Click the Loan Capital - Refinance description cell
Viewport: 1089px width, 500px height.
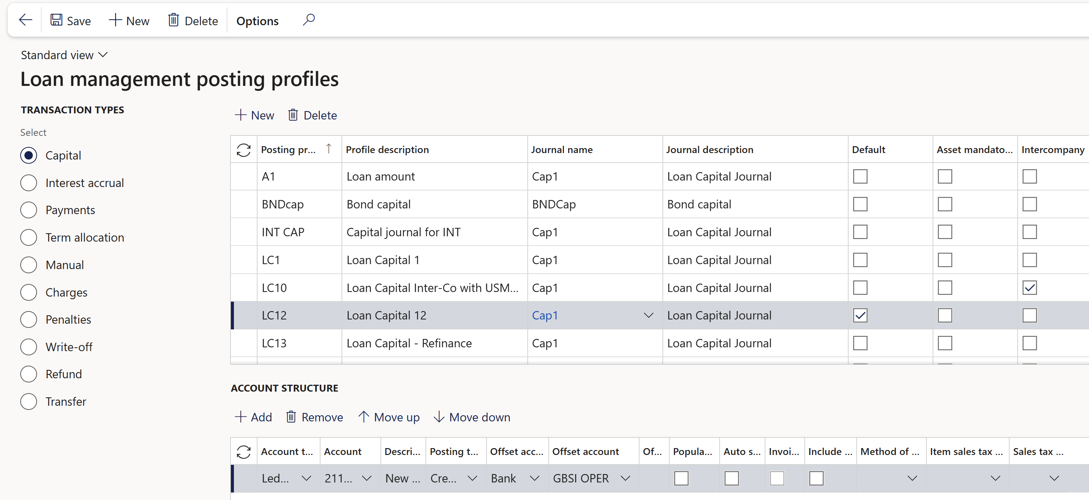coord(434,343)
